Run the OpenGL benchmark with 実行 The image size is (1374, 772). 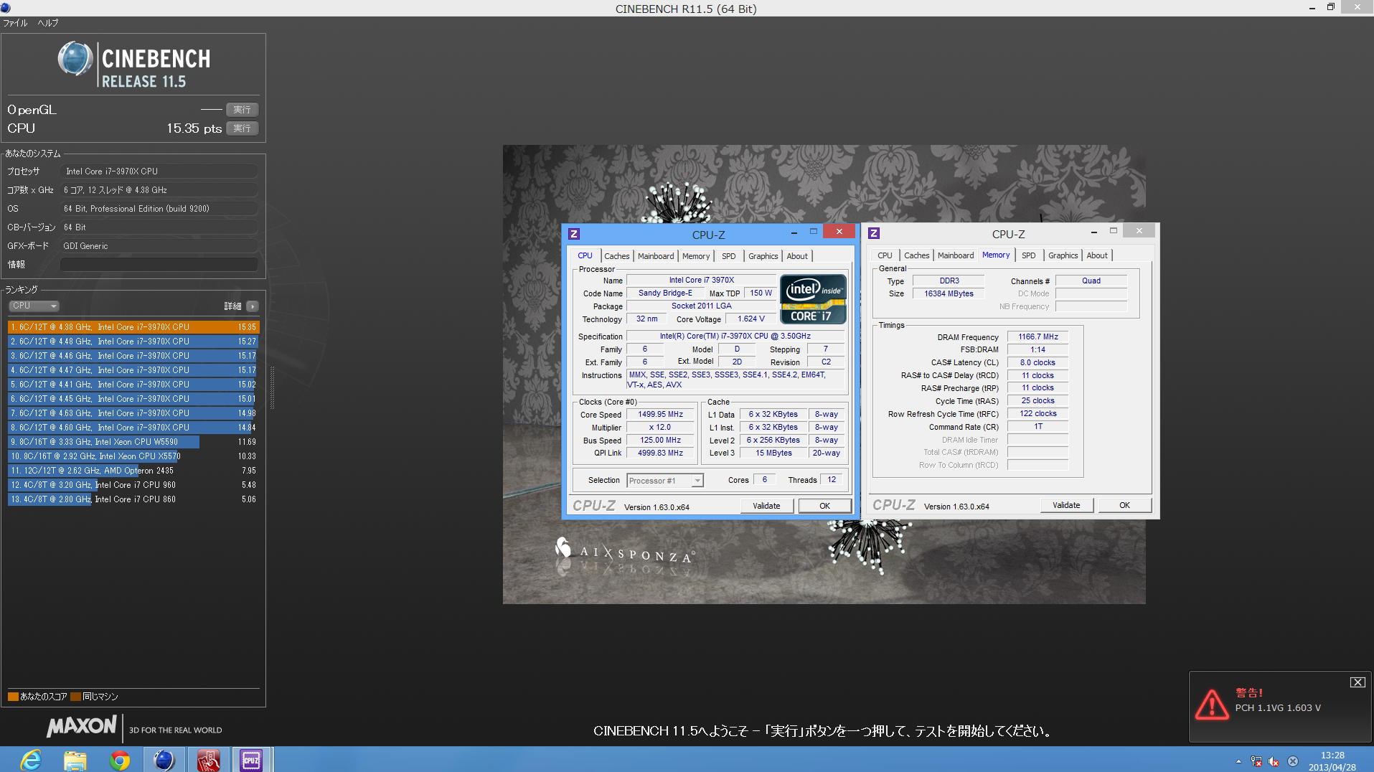click(242, 110)
